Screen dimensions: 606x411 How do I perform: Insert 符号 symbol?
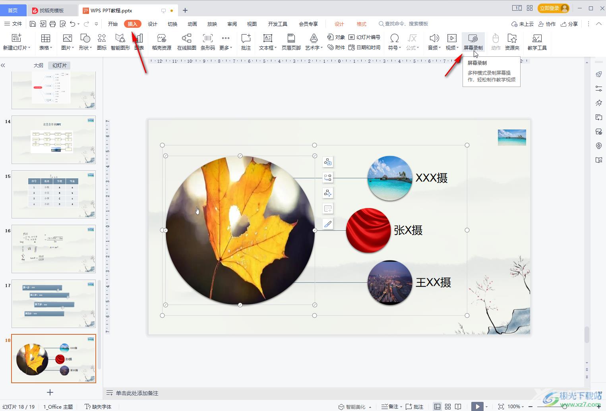pyautogui.click(x=394, y=42)
